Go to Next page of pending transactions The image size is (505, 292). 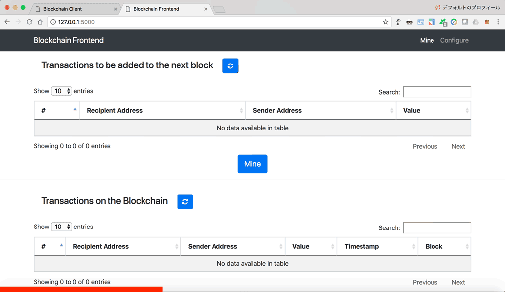[458, 146]
